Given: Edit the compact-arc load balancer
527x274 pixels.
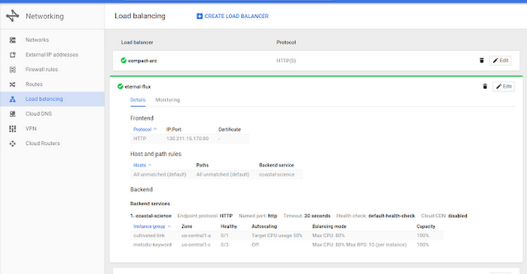Looking at the screenshot, I should click(500, 60).
